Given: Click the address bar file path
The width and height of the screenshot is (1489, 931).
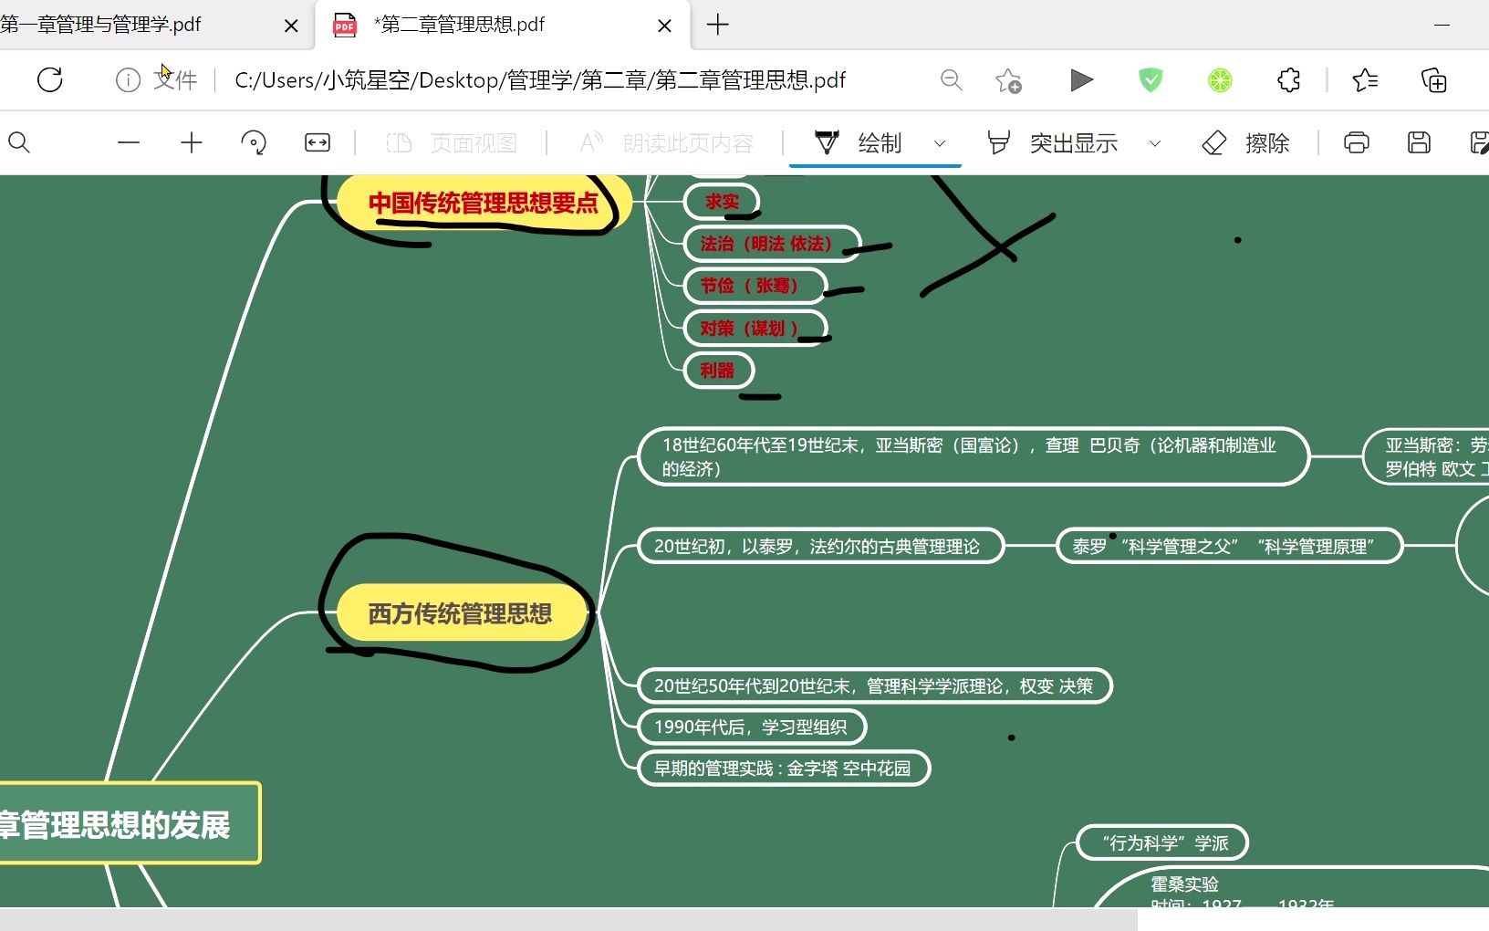Looking at the screenshot, I should tap(540, 80).
